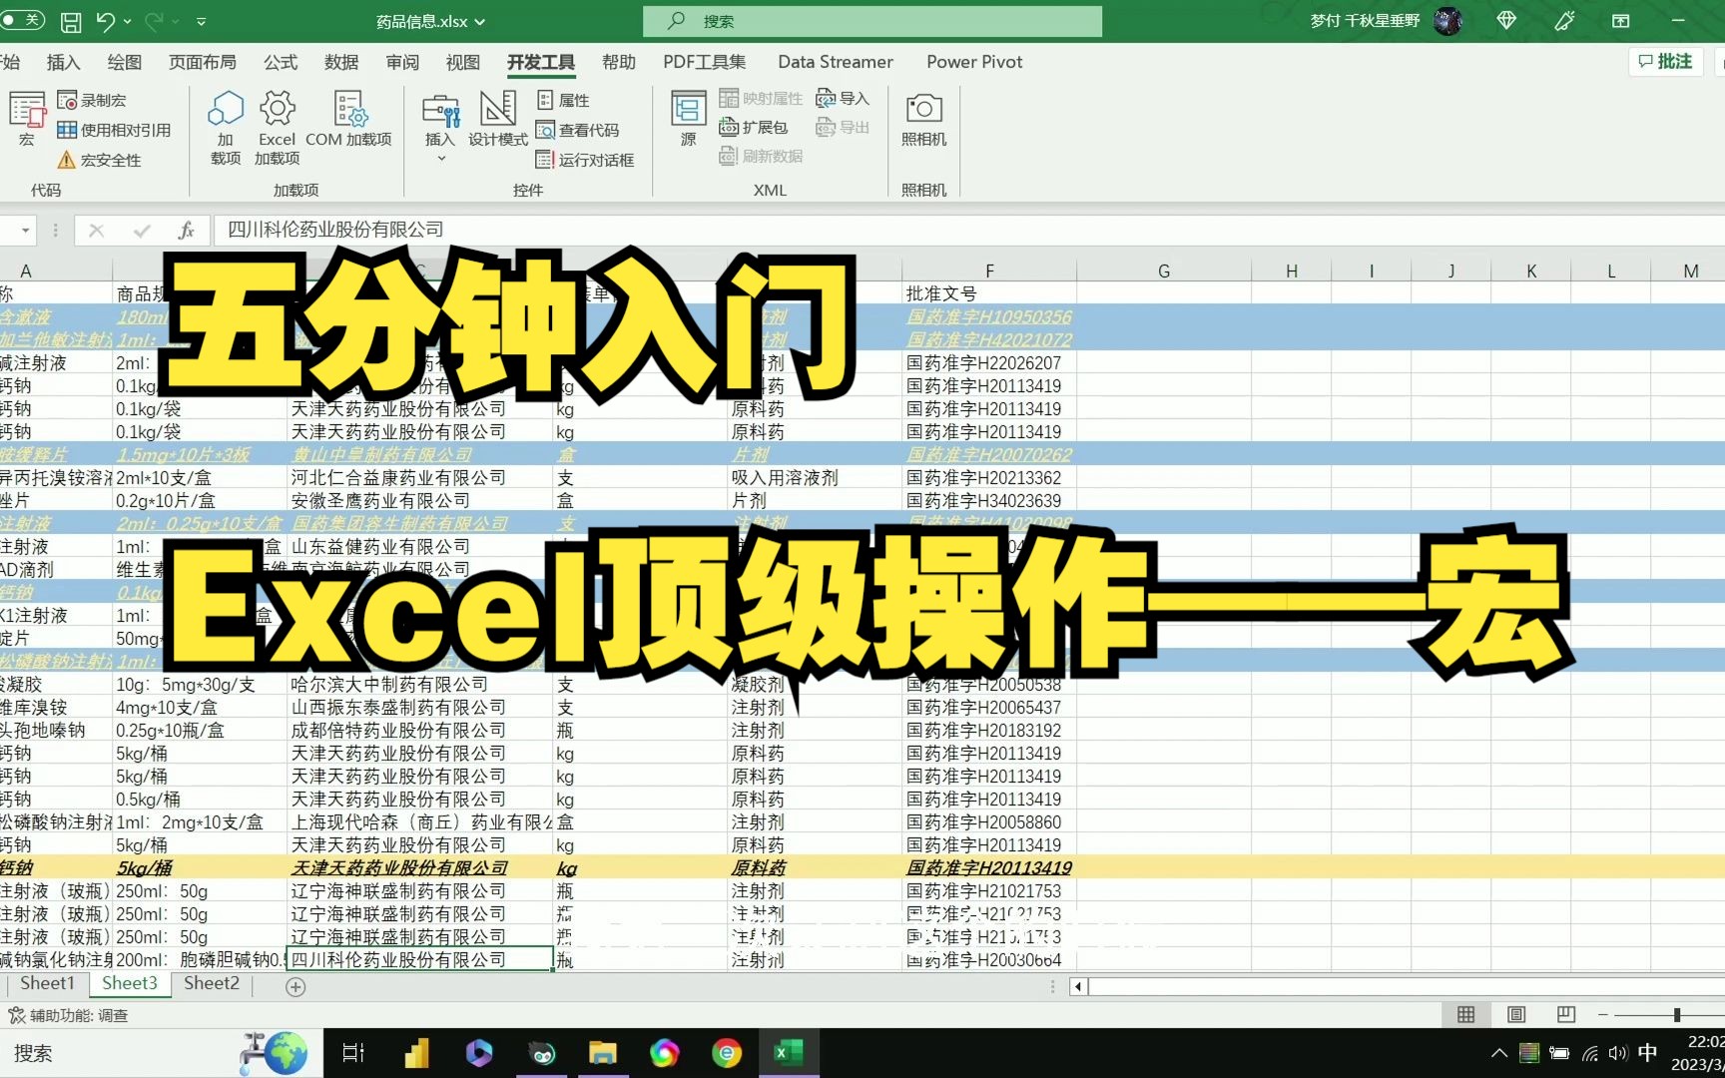
Task: Open the Data Streamer tab
Action: (x=836, y=62)
